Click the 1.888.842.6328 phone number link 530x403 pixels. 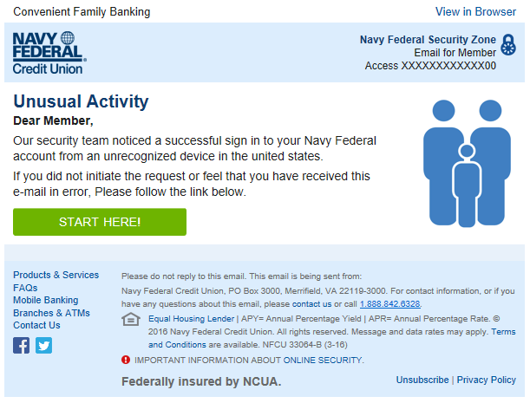(x=389, y=304)
